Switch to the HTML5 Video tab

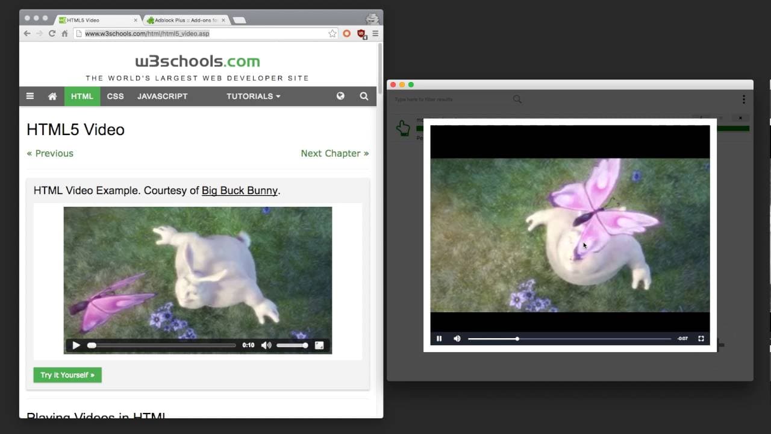point(96,20)
